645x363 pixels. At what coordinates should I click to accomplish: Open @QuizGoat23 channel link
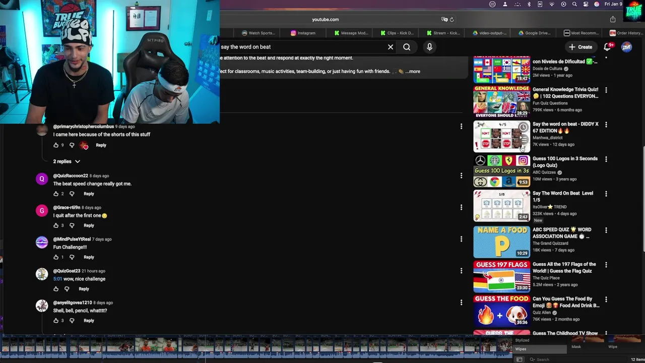point(67,271)
